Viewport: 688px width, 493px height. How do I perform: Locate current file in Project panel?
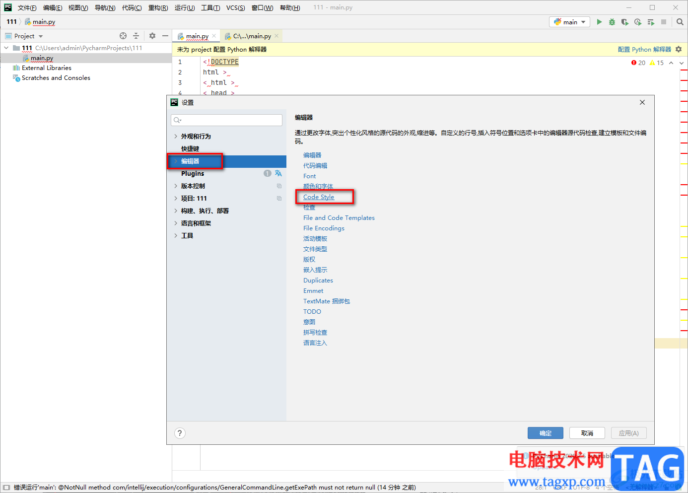123,36
